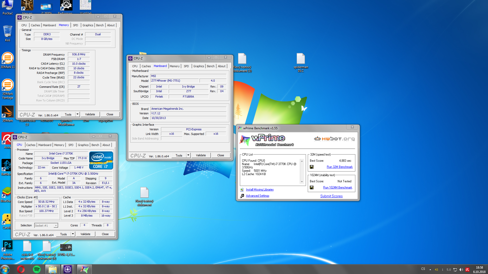Screen dimensions: 488x274
Task: Open File Explorer from taskbar
Action: [52, 269]
